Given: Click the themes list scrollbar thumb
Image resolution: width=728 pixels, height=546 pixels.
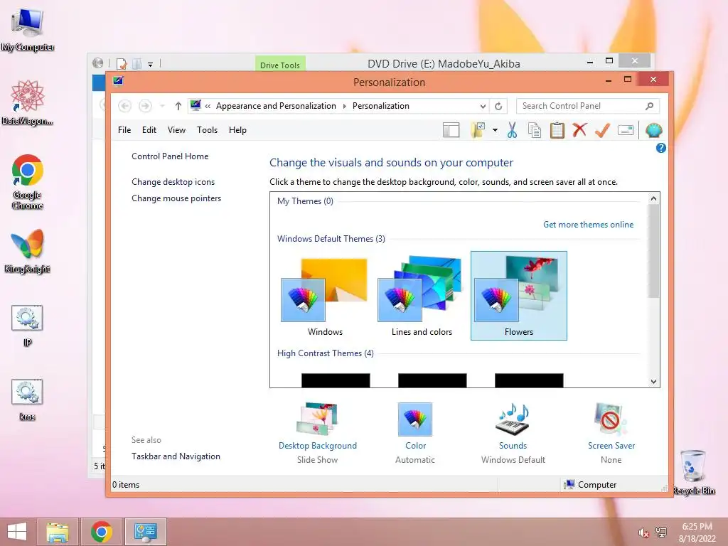Looking at the screenshot, I should [x=654, y=251].
